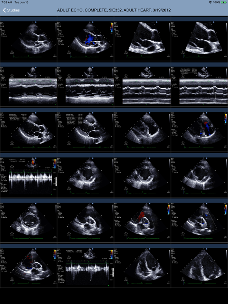Go back to the Studies list
Image resolution: width=228 pixels, height=304 pixels.
(x=11, y=10)
